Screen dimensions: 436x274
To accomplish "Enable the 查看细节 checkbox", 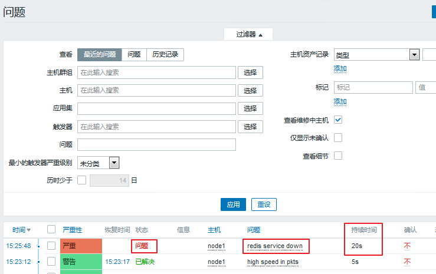I will (x=338, y=156).
